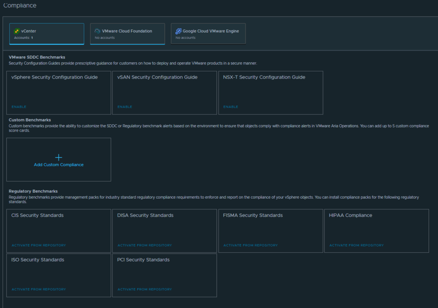
Task: Activate HIPAA Compliance from repository
Action: (356, 245)
